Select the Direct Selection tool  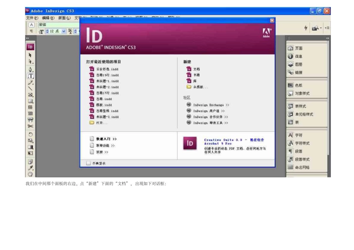[x=31, y=61]
